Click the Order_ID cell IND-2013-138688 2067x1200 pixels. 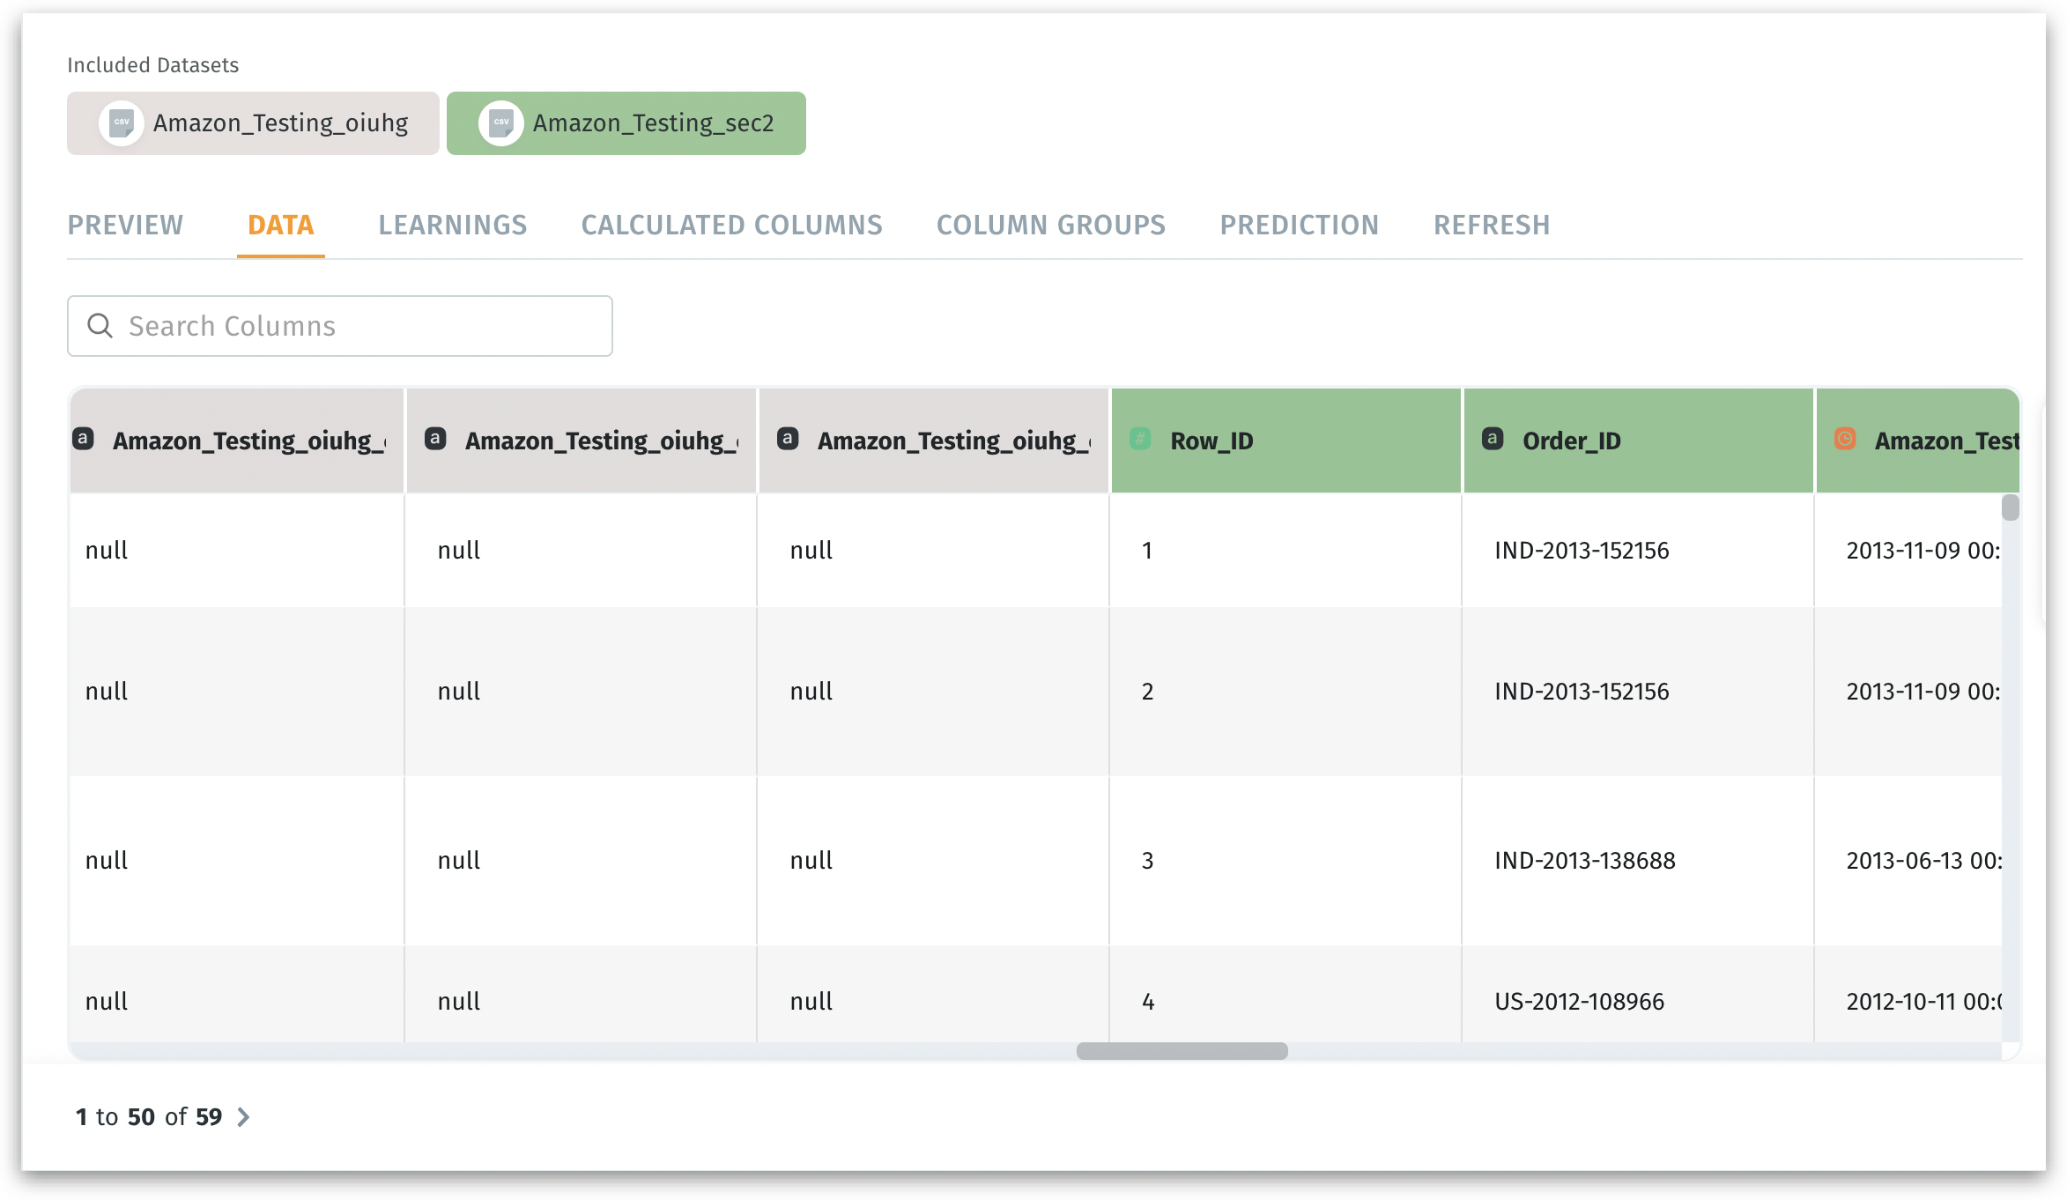[1584, 861]
